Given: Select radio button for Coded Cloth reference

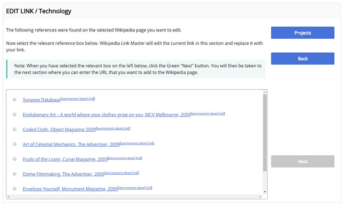Looking at the screenshot, I should point(15,129).
